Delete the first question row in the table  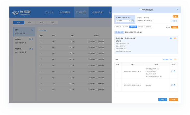tap(175, 71)
